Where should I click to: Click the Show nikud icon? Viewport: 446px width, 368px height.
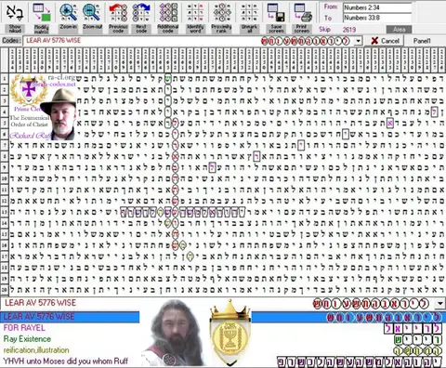(15, 12)
